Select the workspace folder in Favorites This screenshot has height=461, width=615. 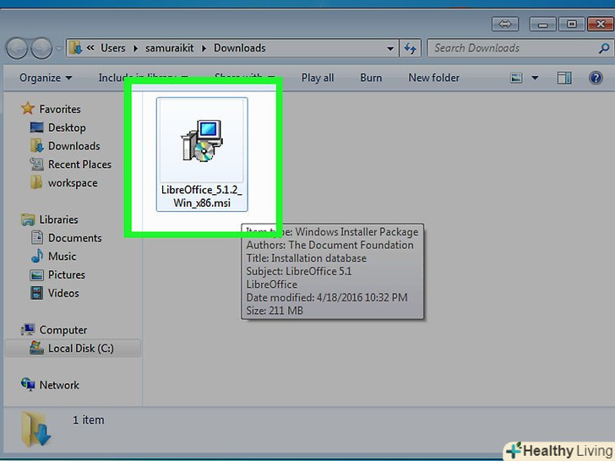point(73,182)
